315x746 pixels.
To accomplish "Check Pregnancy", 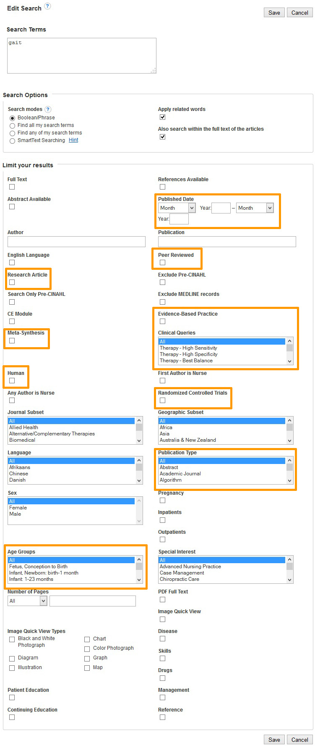I will (x=162, y=500).
